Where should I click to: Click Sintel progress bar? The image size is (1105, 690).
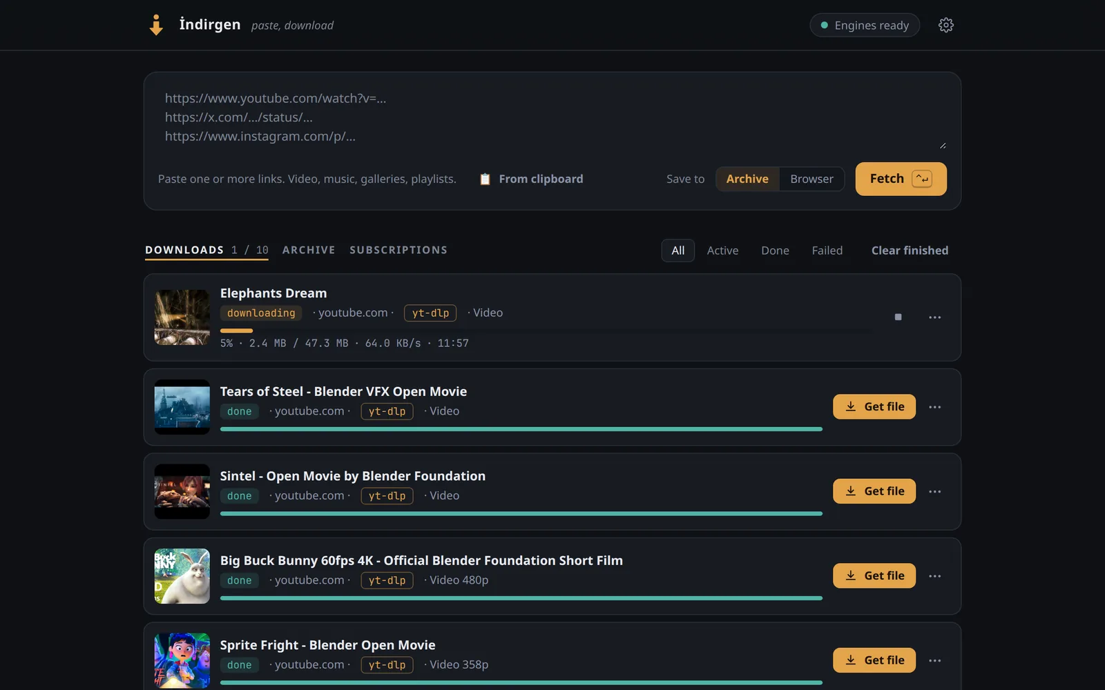521,513
